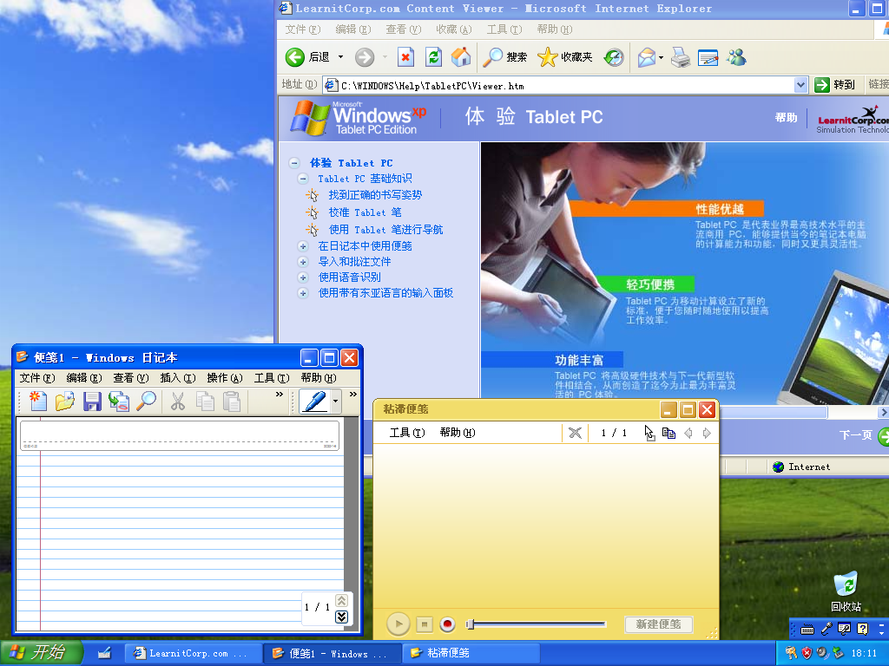
Task: Open Favorites (收藏夹) star in Internet Explorer
Action: pos(547,57)
